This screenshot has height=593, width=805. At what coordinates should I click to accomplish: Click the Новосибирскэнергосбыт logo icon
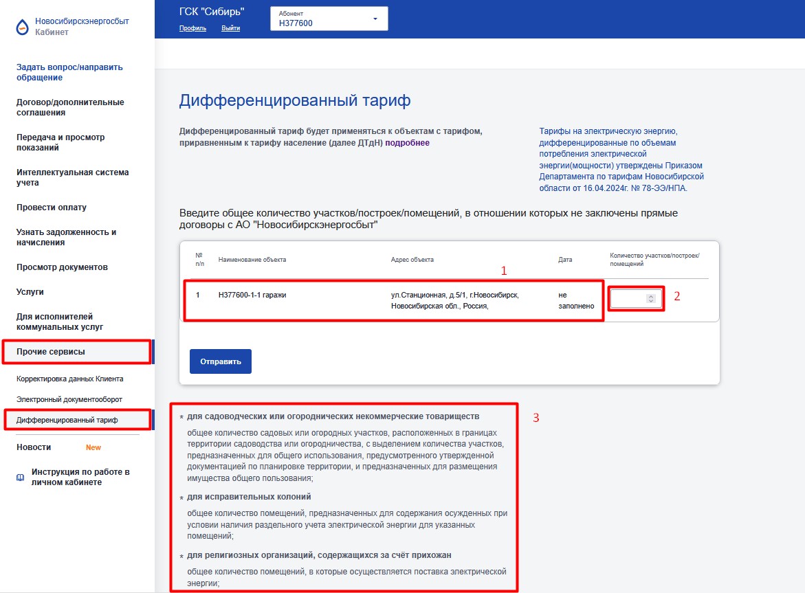(x=23, y=26)
